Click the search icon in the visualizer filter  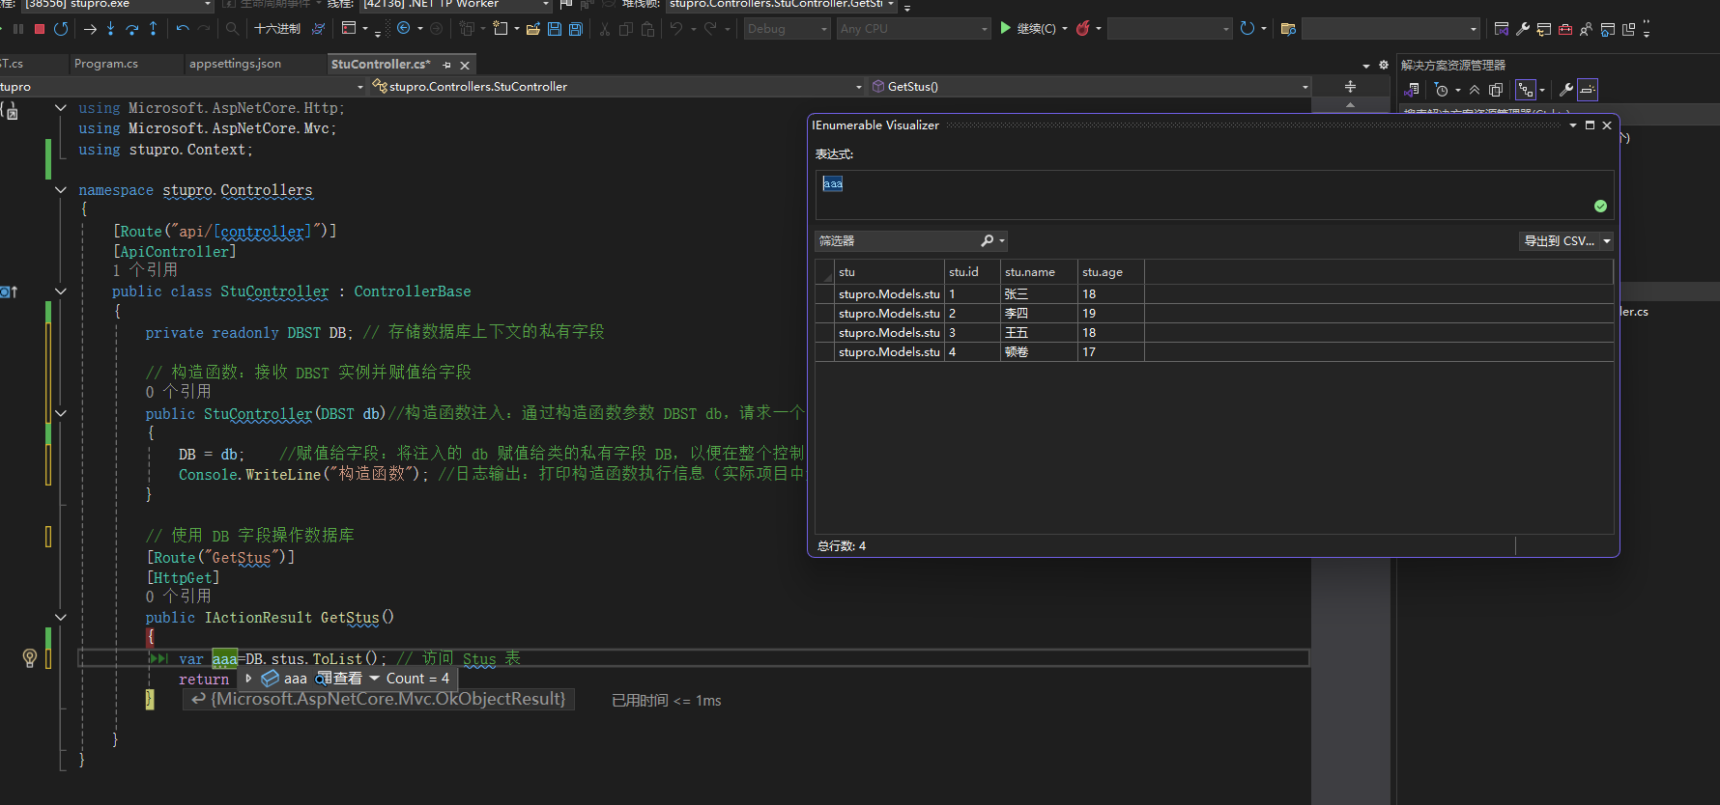987,241
